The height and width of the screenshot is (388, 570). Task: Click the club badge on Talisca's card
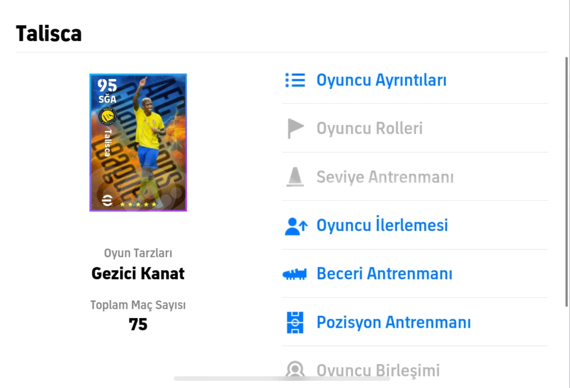pos(107,116)
